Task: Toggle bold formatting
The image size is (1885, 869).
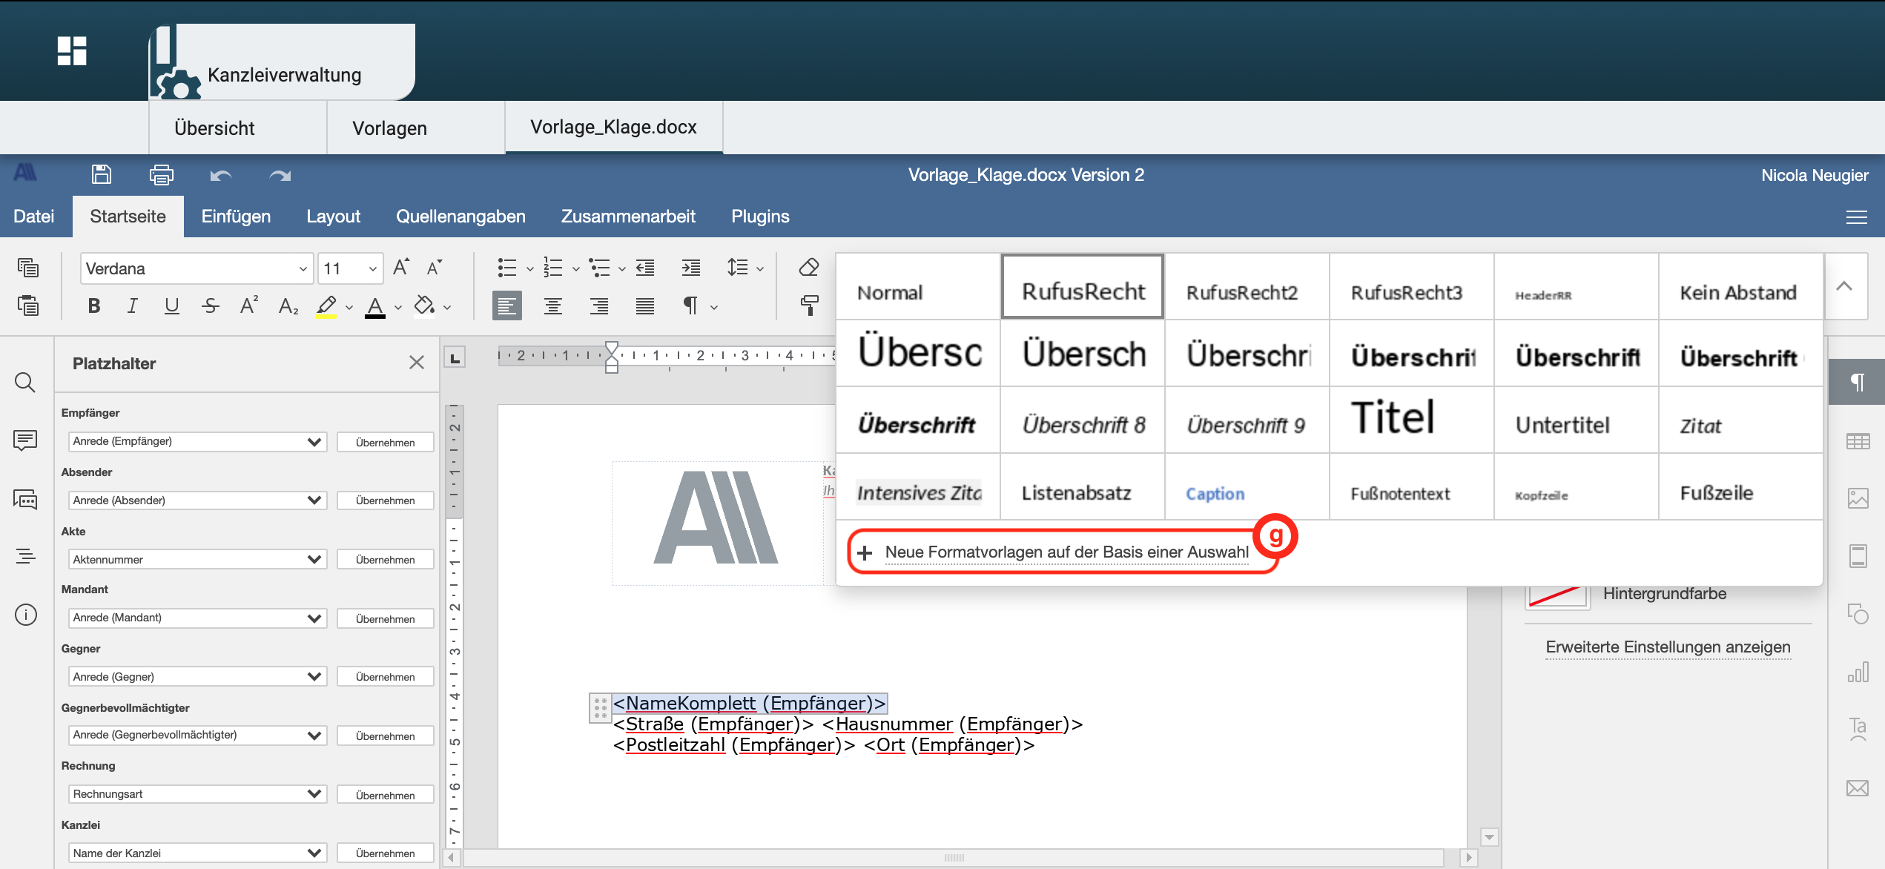Action: (x=93, y=305)
